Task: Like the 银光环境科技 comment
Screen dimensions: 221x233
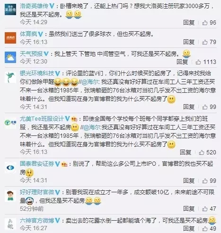Action: (205, 107)
